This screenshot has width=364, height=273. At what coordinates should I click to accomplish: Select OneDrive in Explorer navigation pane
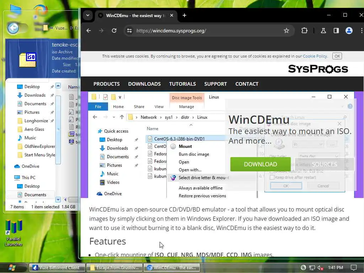coord(31,166)
